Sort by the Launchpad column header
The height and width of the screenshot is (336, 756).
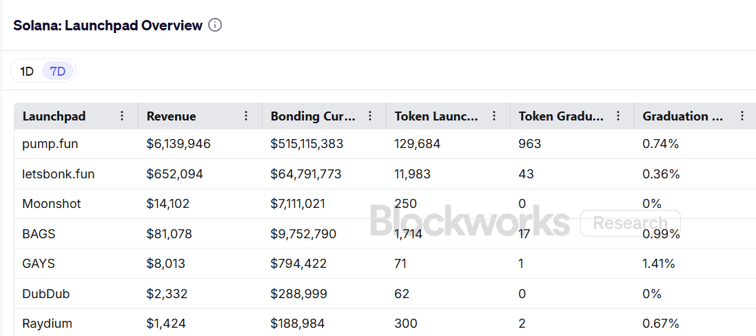[54, 116]
